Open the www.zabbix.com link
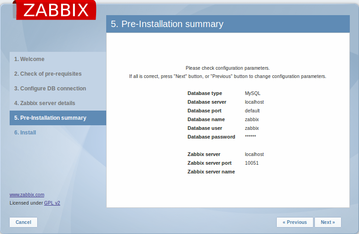 [27, 195]
